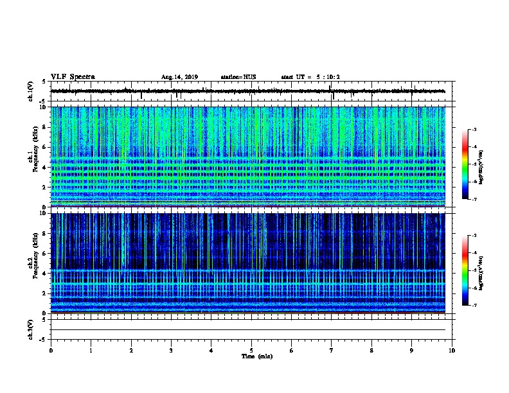This screenshot has width=509, height=393.
Task: Click the "-3" label on ch.1 colorbar
Action: tap(474, 130)
